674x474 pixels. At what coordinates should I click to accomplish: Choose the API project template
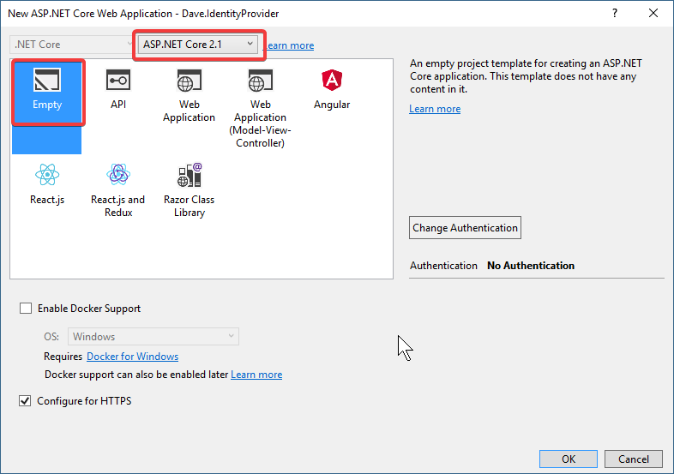pos(118,89)
